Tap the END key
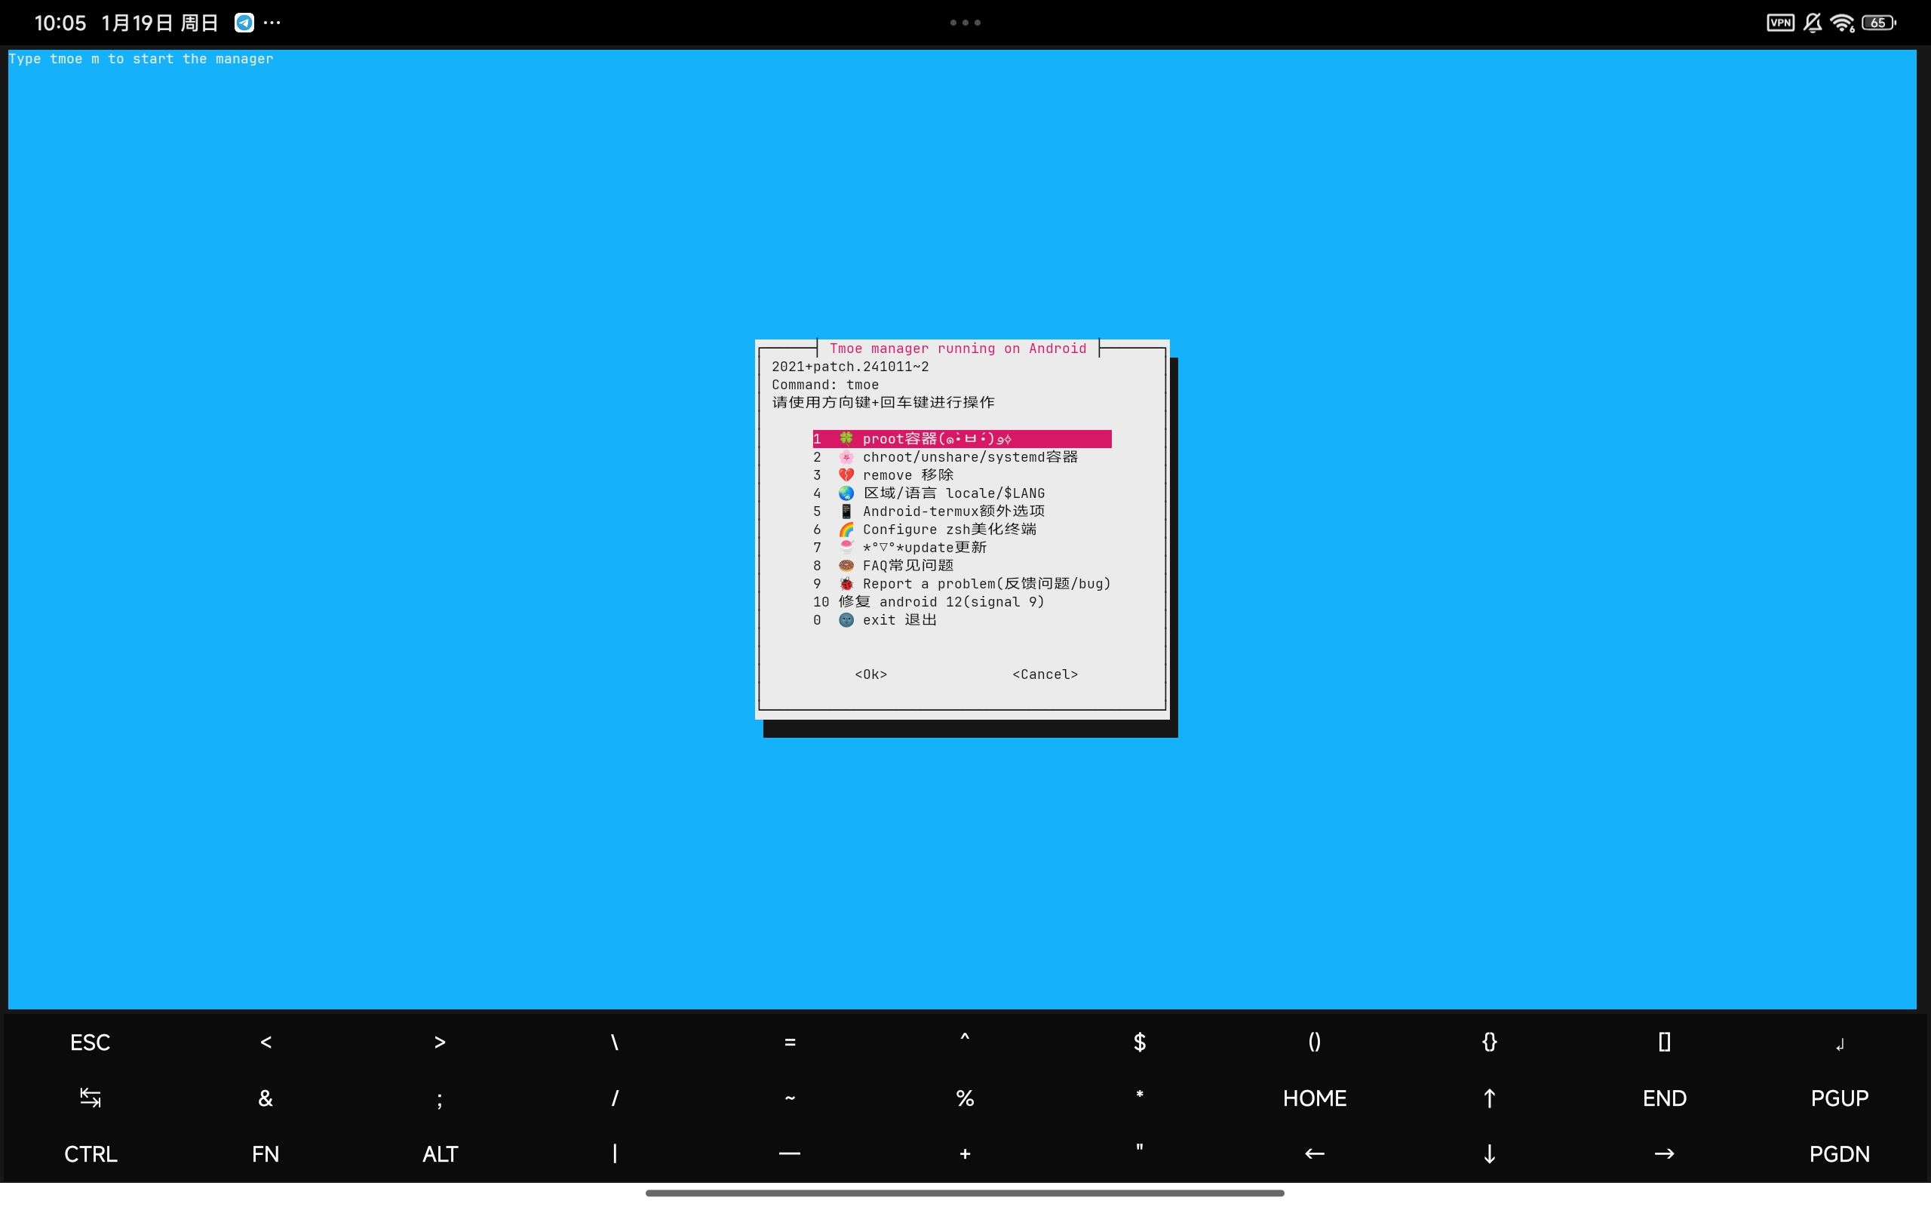Screen dimensions: 1931x1207 1665,1098
